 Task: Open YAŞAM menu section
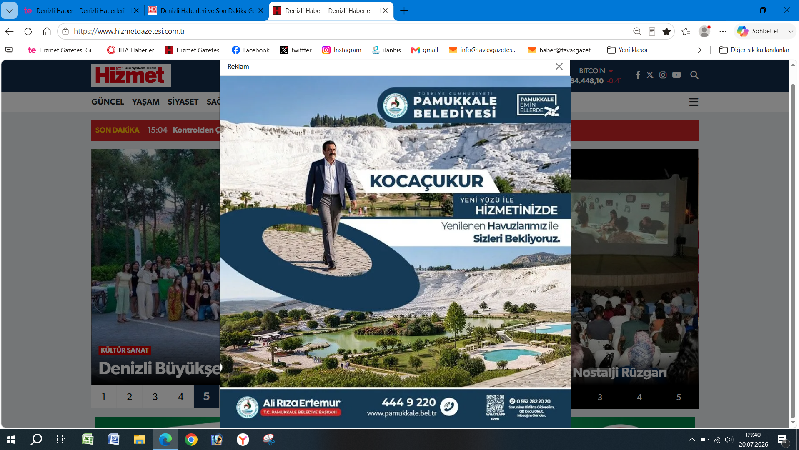click(x=146, y=102)
